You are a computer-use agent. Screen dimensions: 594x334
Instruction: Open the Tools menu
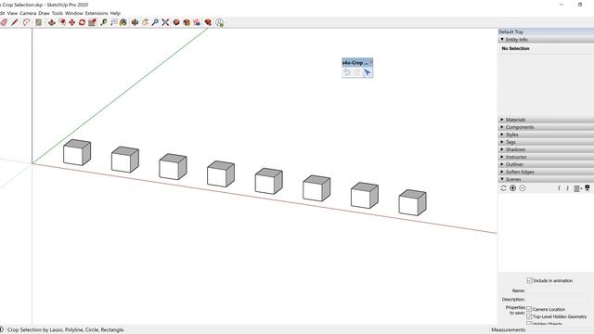click(x=58, y=13)
